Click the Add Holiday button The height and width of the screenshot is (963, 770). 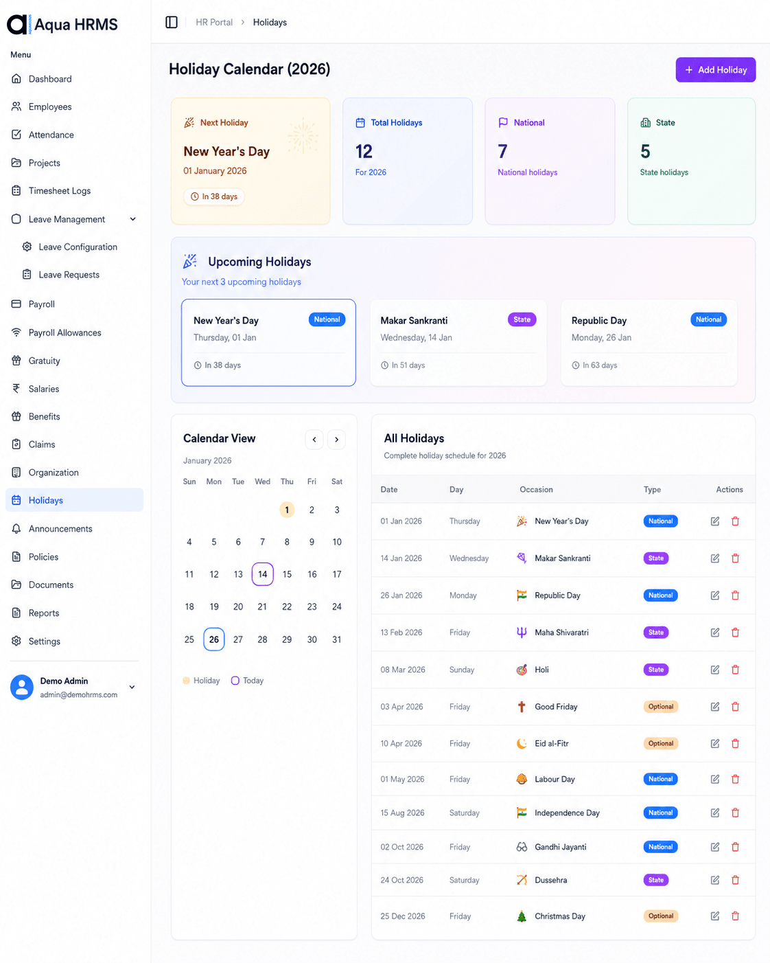[716, 70]
